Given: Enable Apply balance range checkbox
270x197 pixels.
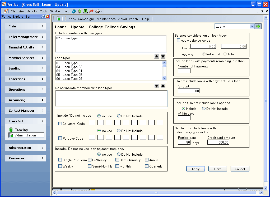Looking at the screenshot, I should [178, 41].
